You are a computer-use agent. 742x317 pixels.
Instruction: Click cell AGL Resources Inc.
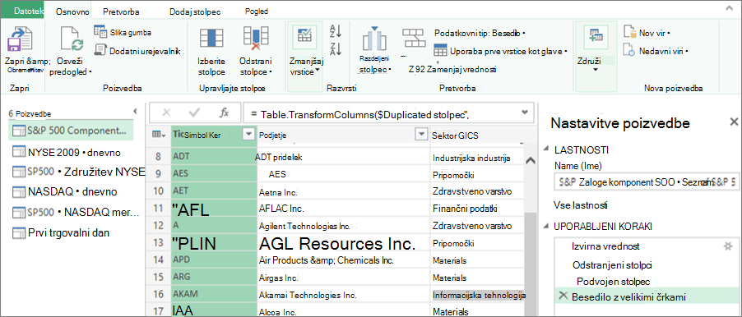(344, 244)
